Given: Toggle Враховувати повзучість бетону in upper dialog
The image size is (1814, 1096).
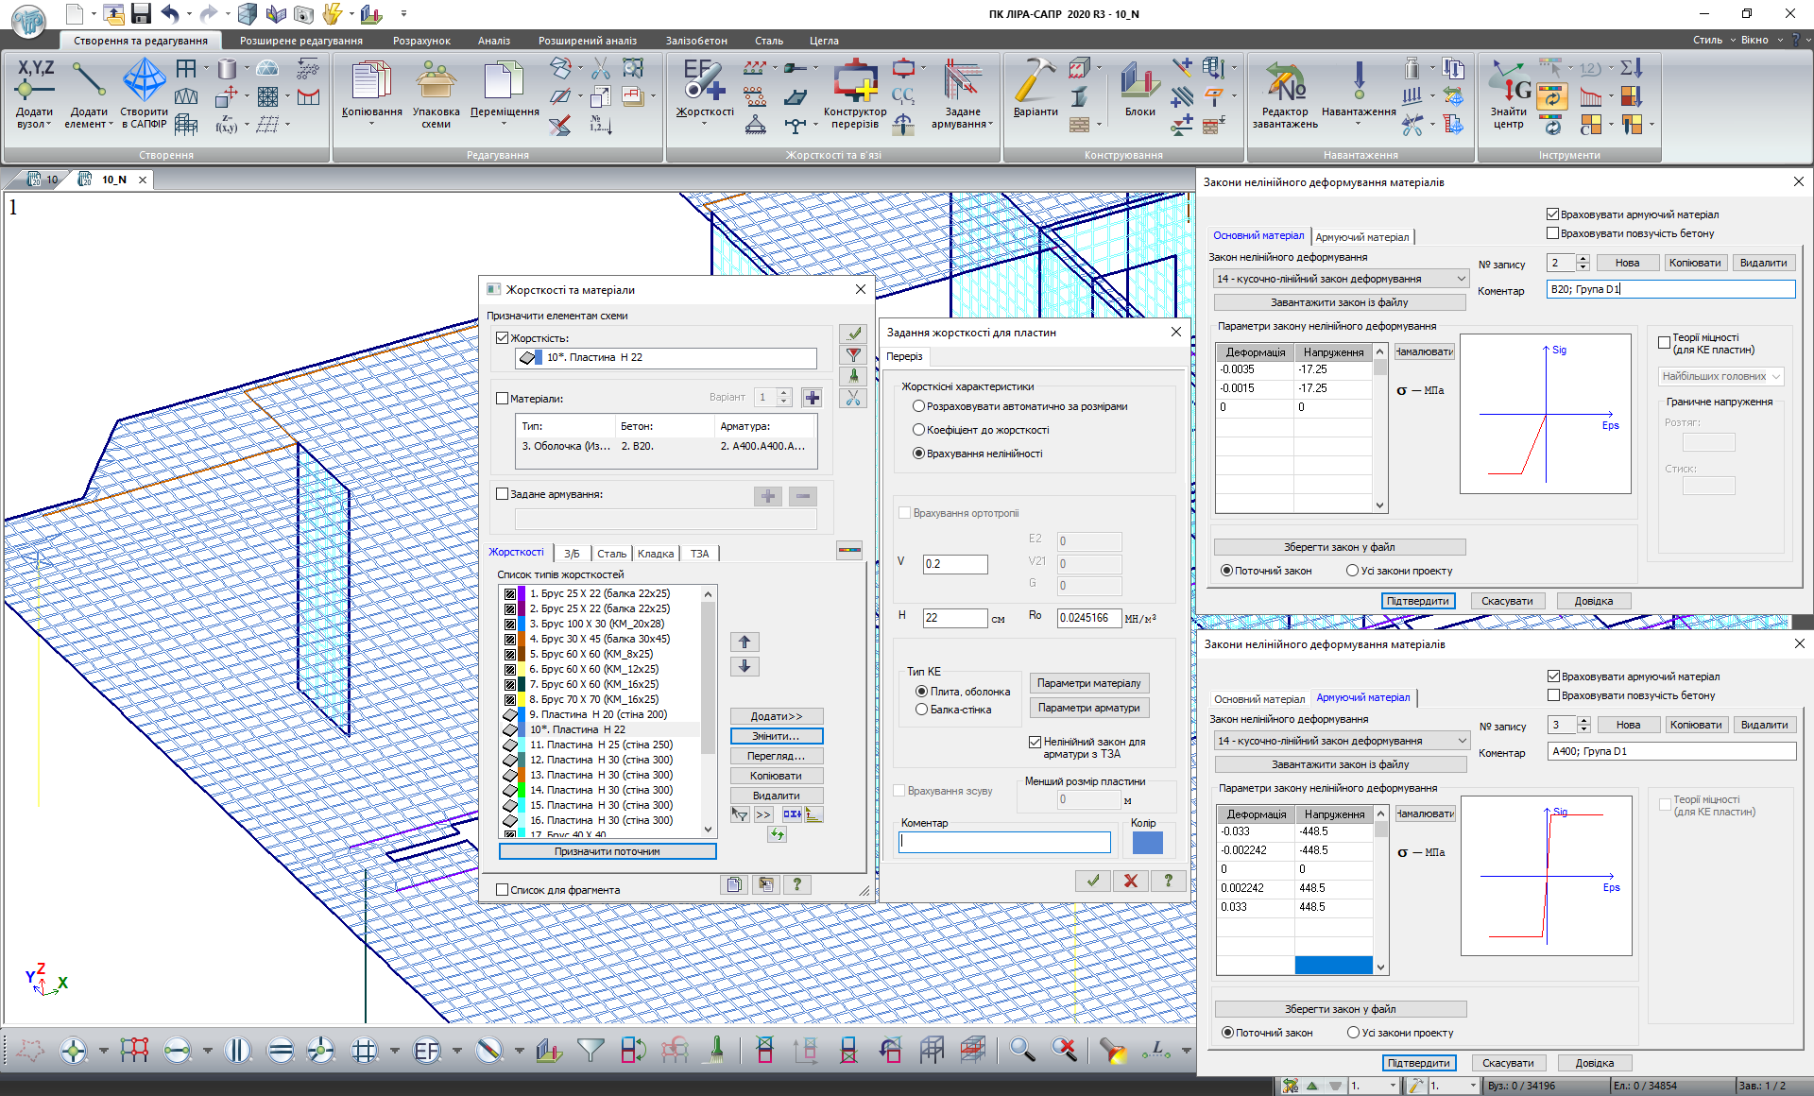Looking at the screenshot, I should click(1552, 233).
